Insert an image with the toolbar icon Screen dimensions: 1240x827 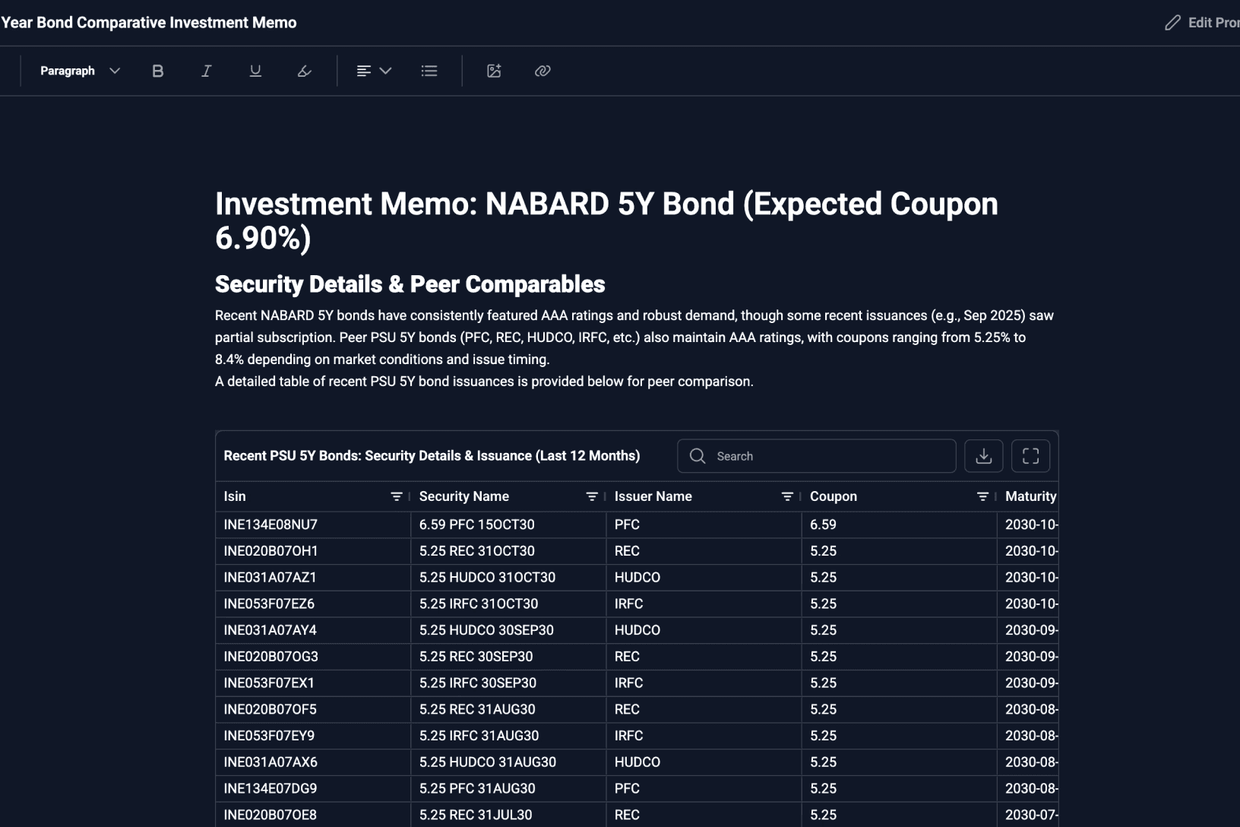coord(494,71)
